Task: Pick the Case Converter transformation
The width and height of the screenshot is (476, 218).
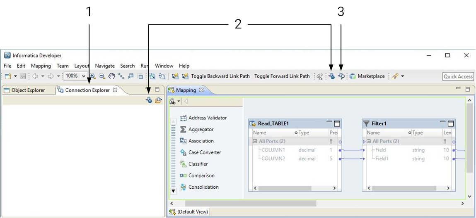Action: tap(204, 152)
